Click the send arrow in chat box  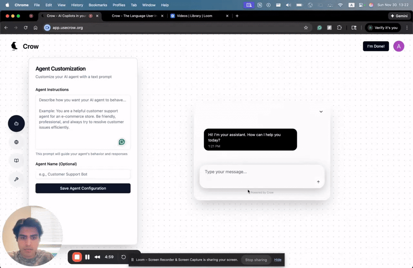[x=318, y=182]
